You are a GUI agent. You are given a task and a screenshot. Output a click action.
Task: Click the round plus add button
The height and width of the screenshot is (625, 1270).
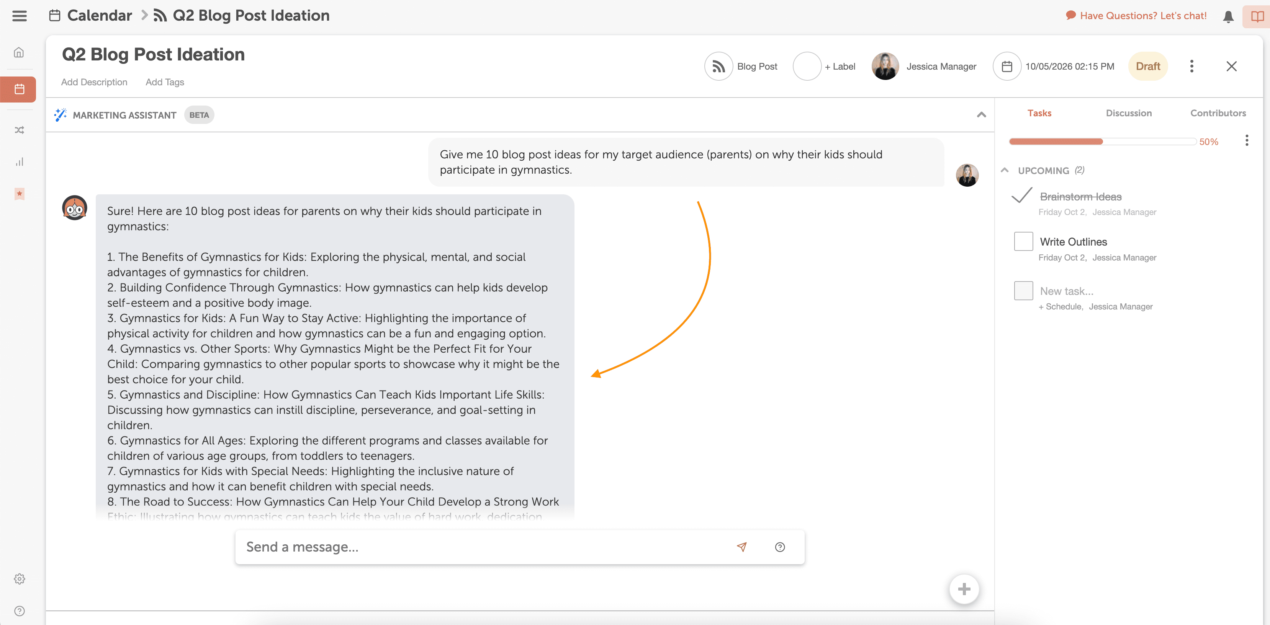pyautogui.click(x=964, y=589)
